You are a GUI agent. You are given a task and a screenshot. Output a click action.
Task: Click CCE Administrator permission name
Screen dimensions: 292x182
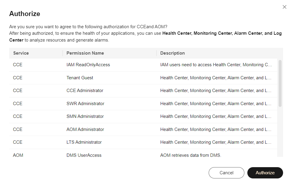[x=85, y=91]
